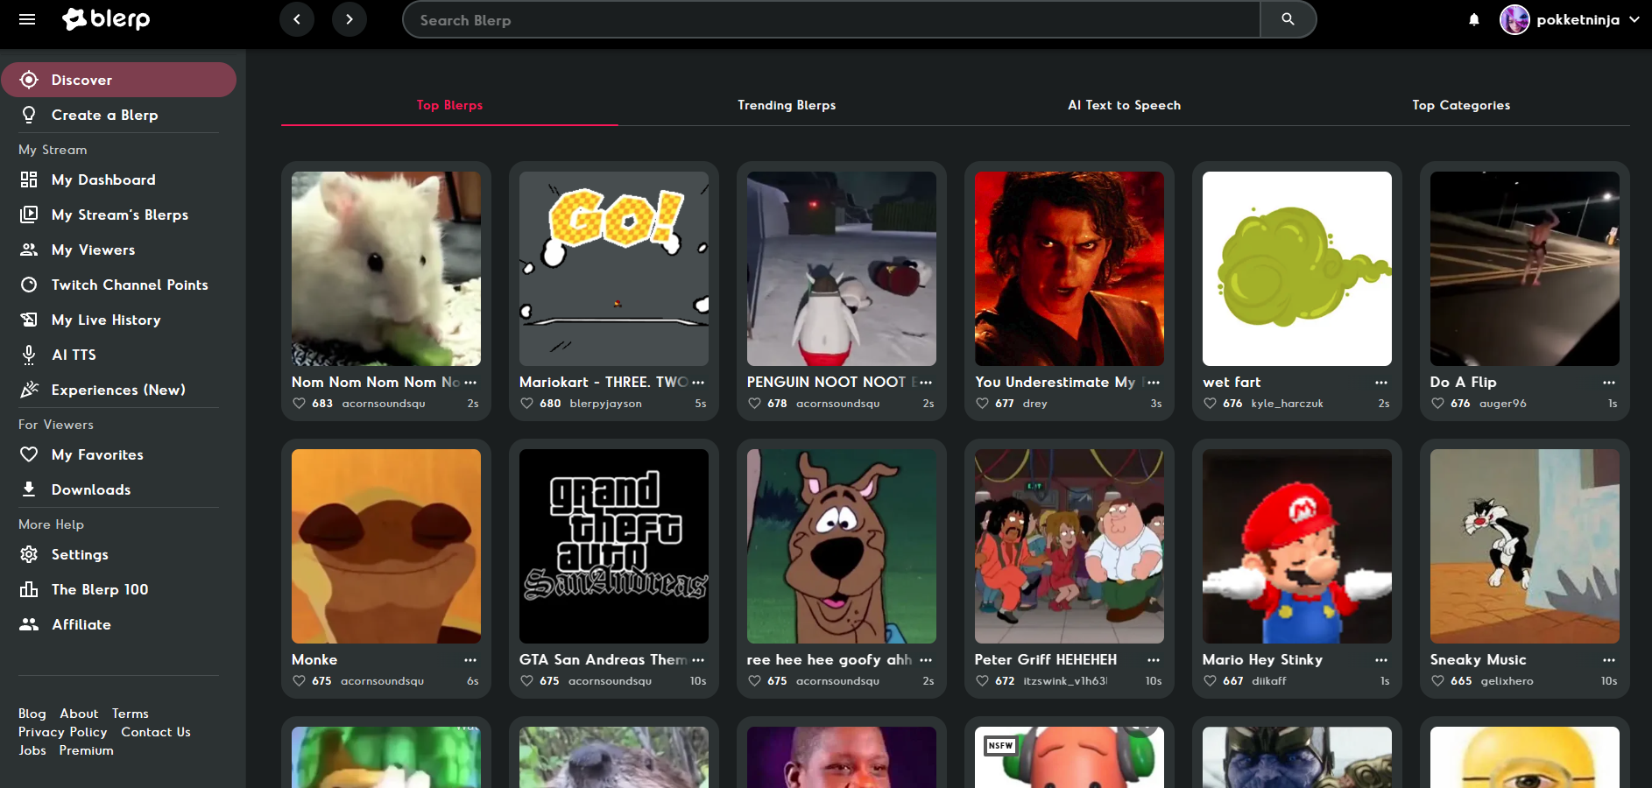
Task: Click the My Live History icon
Action: tap(29, 320)
